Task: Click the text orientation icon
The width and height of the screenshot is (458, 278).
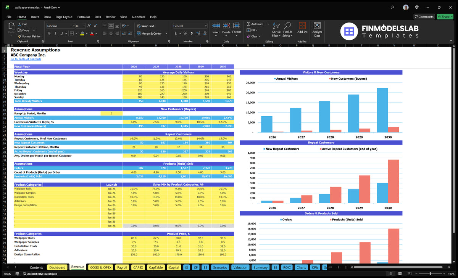Action: tap(124, 26)
